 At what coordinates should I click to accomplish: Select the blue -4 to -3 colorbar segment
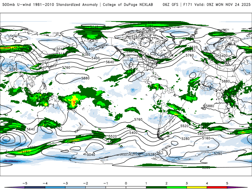coord(55,187)
